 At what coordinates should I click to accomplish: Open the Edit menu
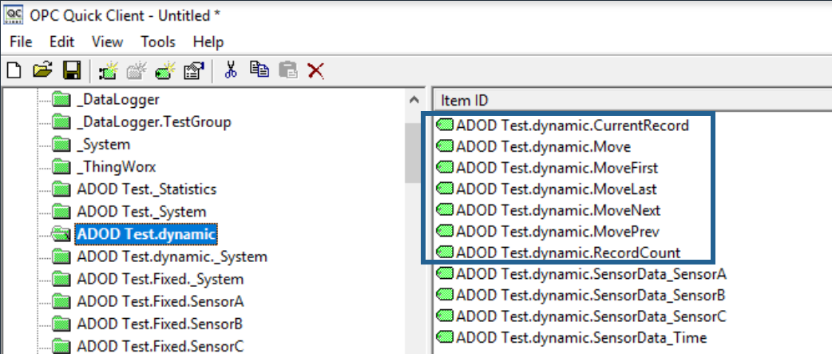(x=62, y=42)
